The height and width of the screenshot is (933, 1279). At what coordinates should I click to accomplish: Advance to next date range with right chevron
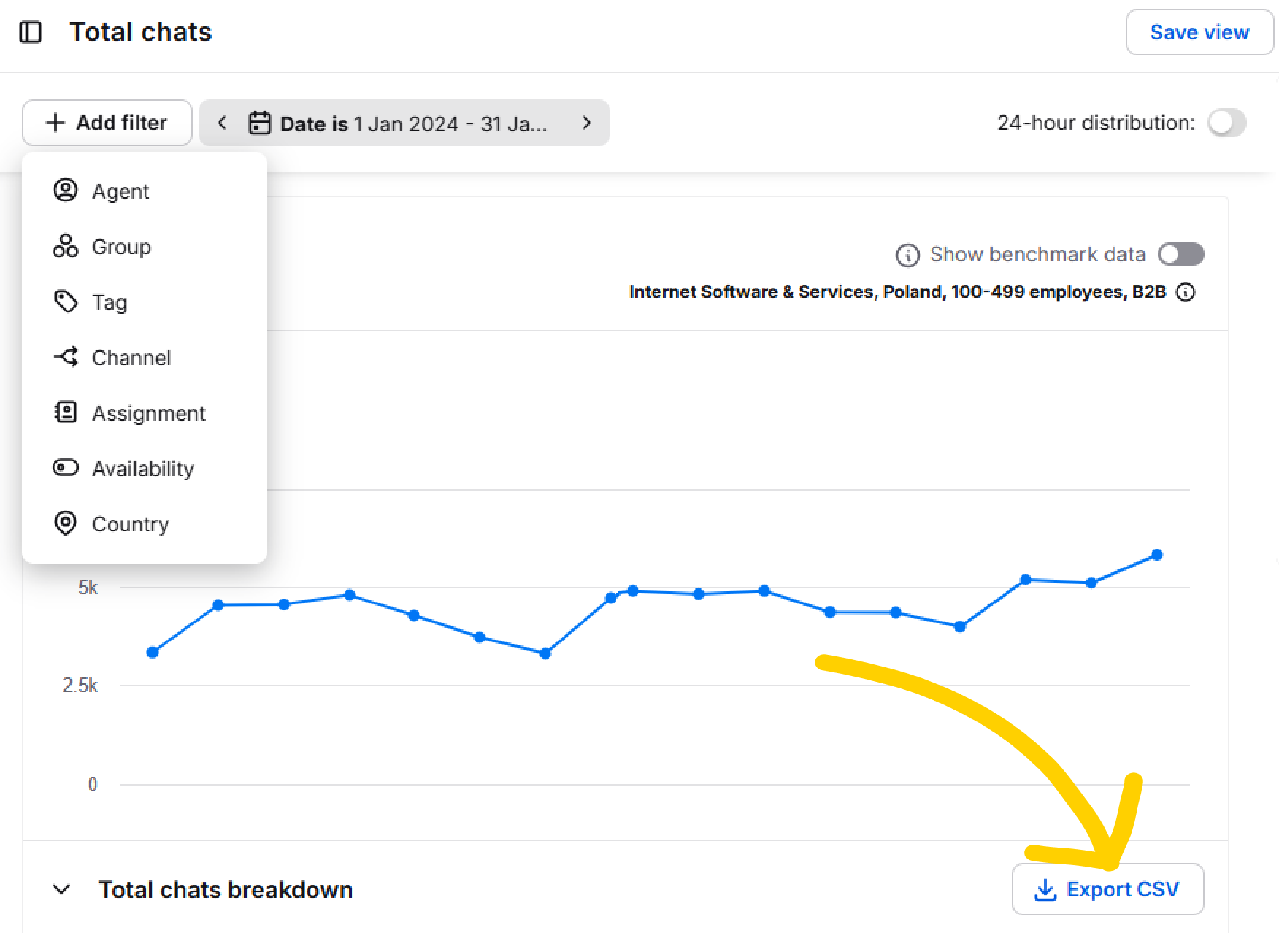pos(586,123)
